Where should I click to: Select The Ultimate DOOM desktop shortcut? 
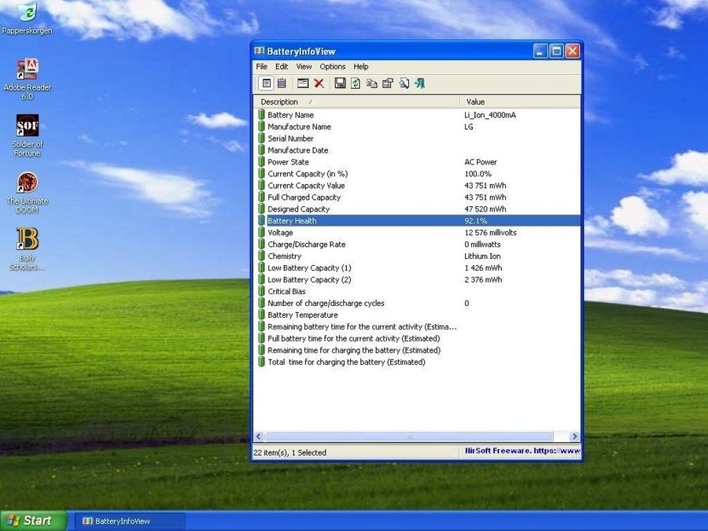coord(27,193)
